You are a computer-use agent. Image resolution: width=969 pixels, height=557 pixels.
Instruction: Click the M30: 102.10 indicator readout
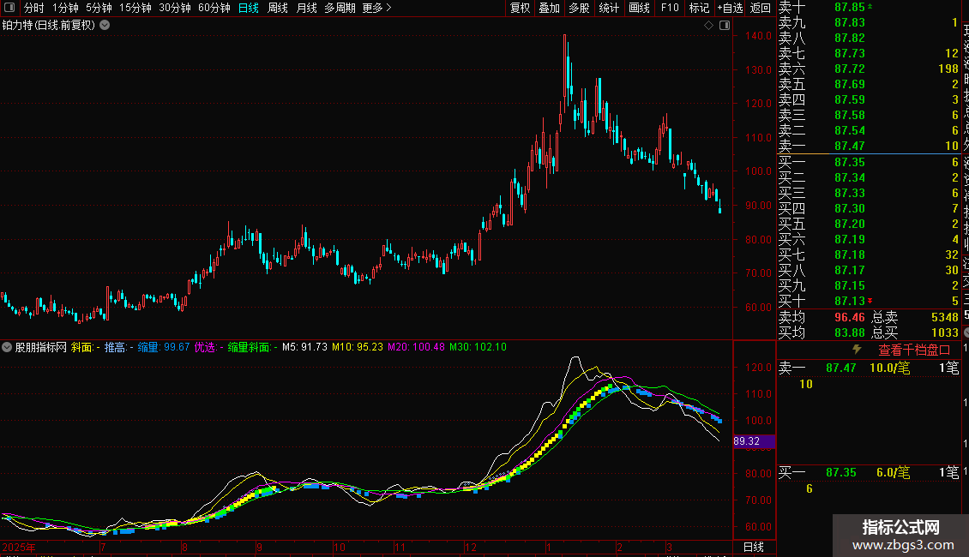coord(478,347)
